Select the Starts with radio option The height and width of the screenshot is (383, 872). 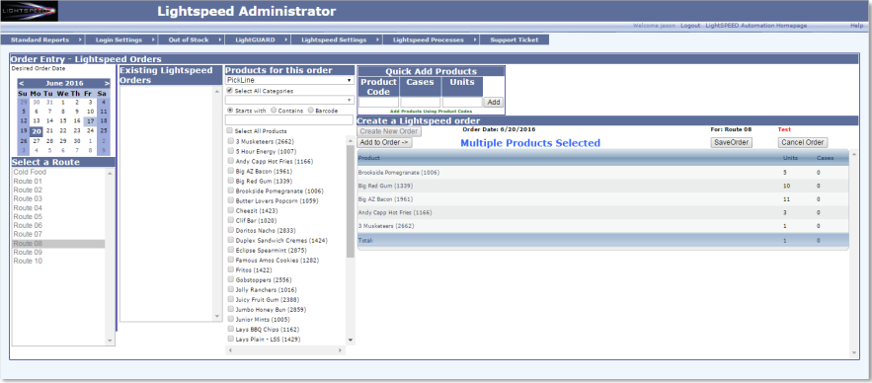click(230, 111)
